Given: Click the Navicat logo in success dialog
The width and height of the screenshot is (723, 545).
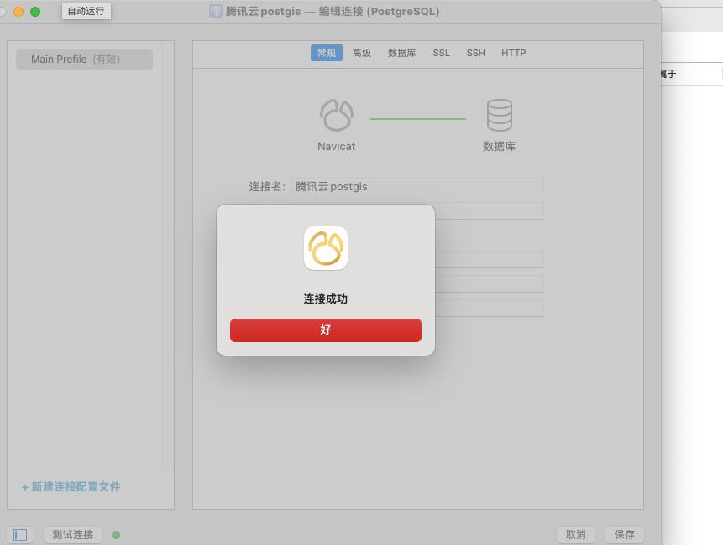Looking at the screenshot, I should (x=326, y=248).
